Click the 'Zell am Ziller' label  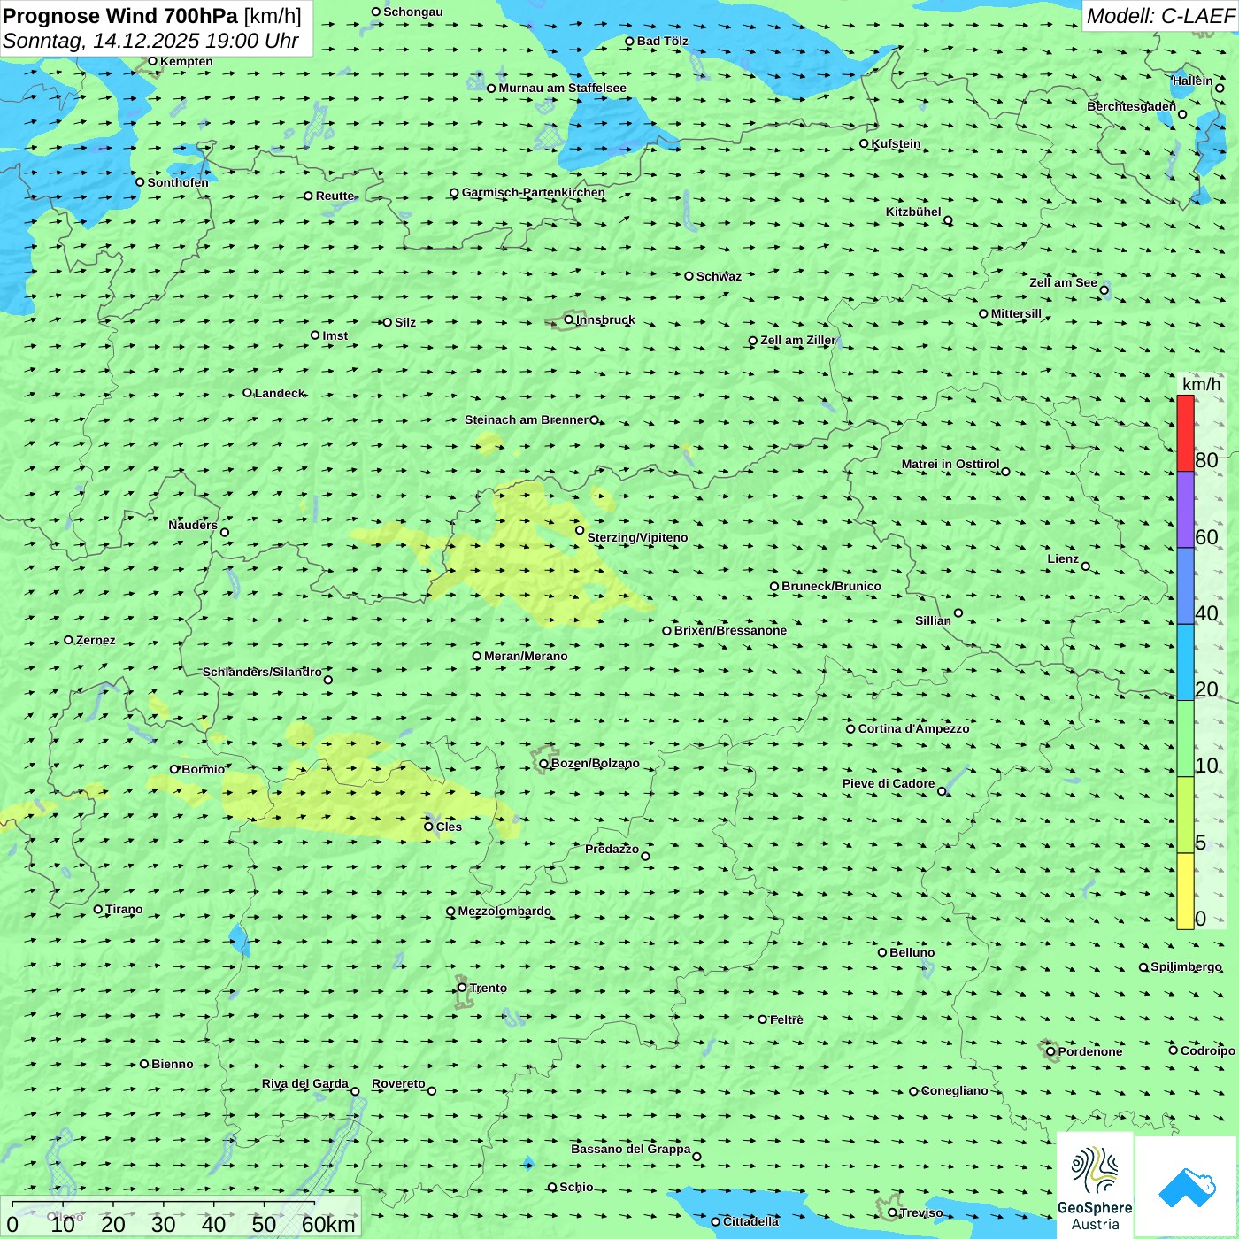click(x=798, y=340)
